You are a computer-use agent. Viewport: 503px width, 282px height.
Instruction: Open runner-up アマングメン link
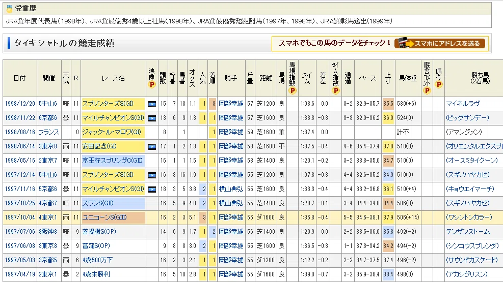click(x=464, y=132)
